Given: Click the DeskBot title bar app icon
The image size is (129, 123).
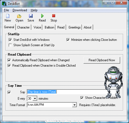Looking at the screenshot, I should tap(4, 4).
